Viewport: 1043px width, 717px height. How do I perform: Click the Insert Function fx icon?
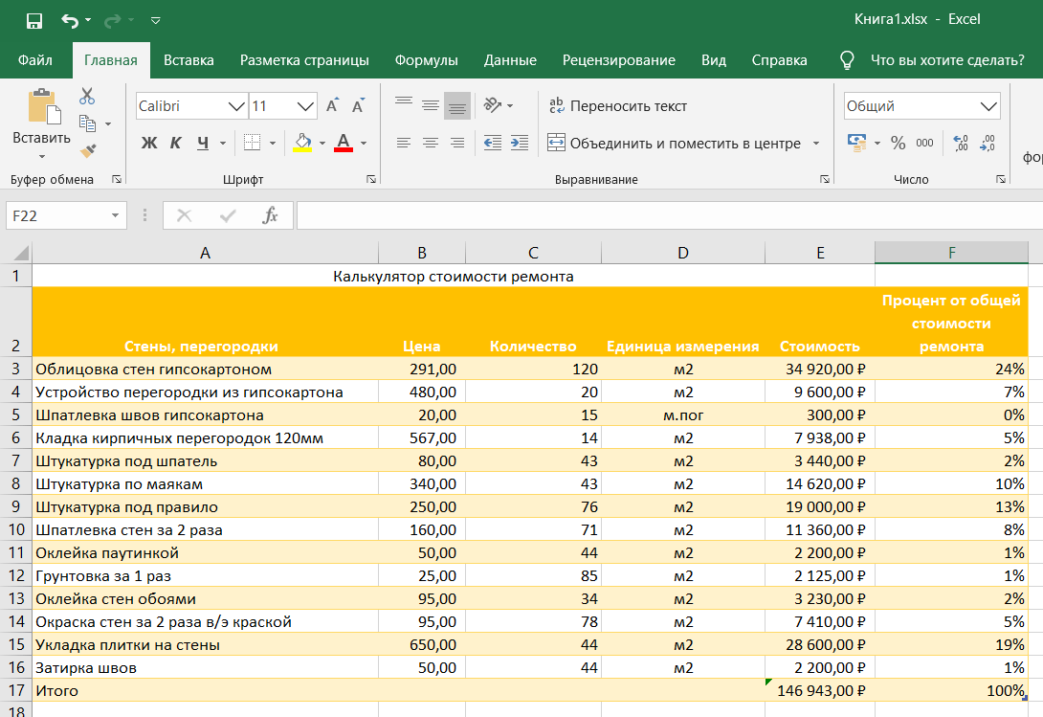pos(271,216)
